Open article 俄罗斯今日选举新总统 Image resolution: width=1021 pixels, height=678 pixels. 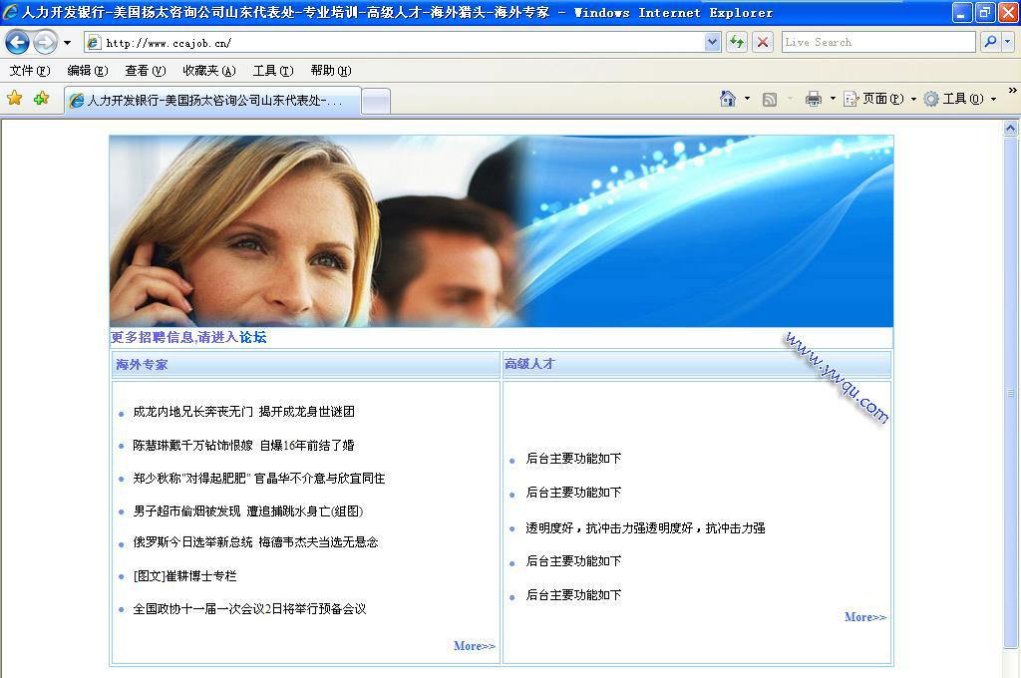255,541
